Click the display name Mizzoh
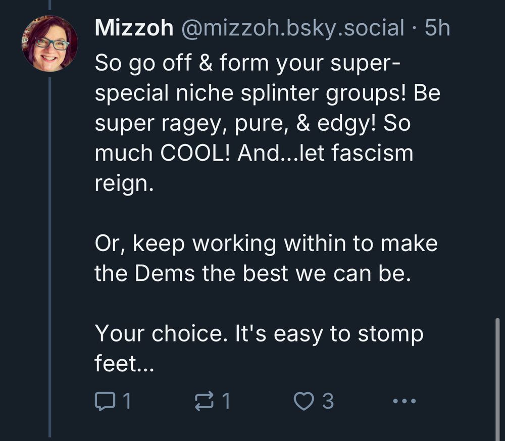 [x=134, y=28]
